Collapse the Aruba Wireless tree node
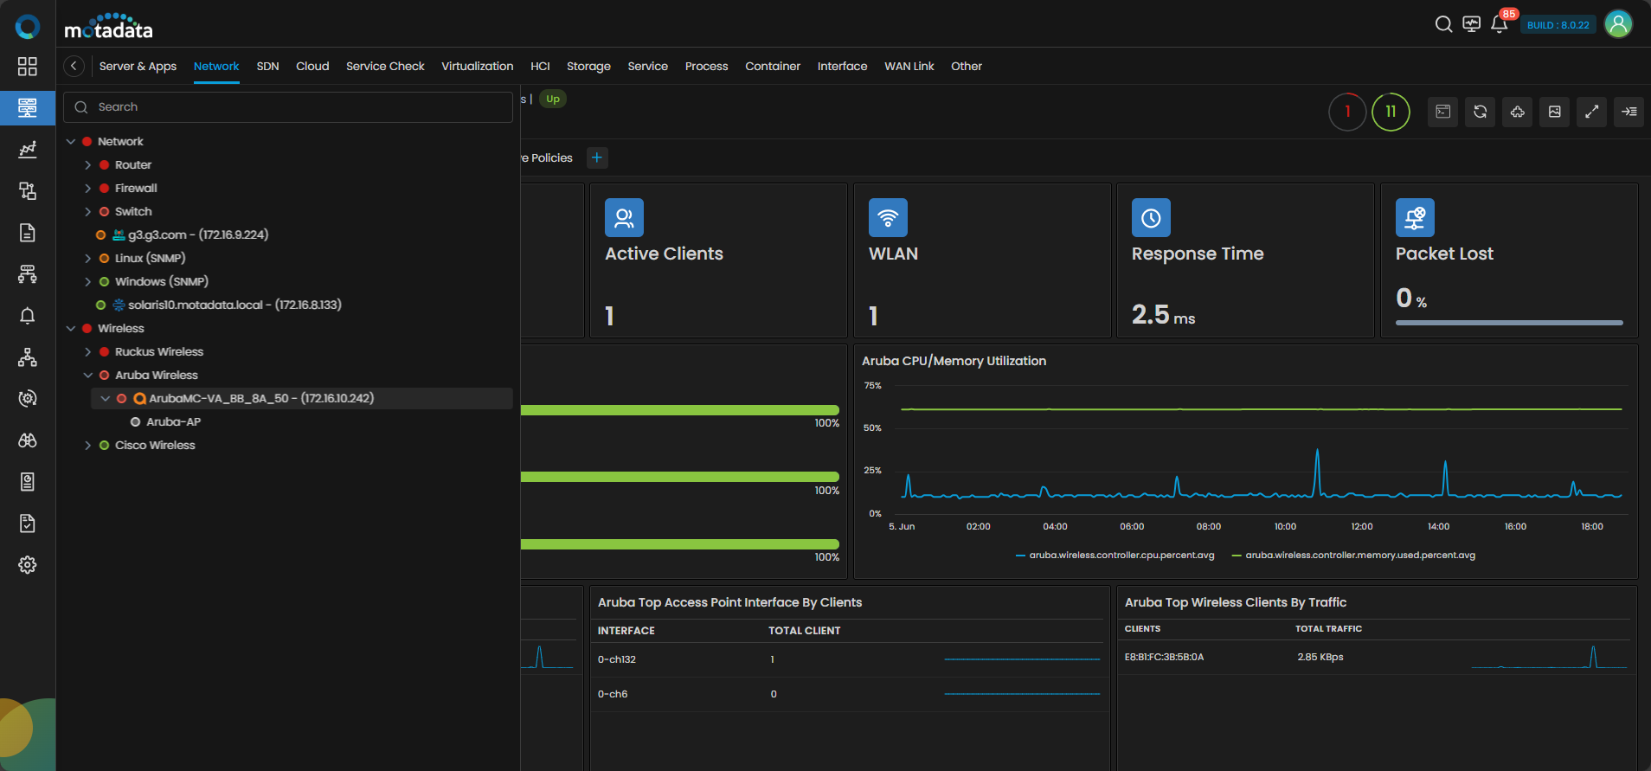 [x=87, y=376]
